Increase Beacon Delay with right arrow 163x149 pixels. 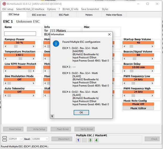click(x=152, y=71)
